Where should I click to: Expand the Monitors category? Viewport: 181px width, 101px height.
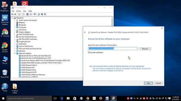15,51
